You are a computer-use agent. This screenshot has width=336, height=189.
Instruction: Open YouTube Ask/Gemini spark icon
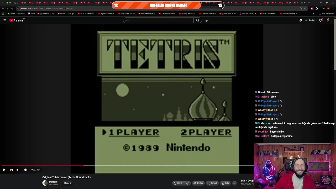click(x=301, y=20)
